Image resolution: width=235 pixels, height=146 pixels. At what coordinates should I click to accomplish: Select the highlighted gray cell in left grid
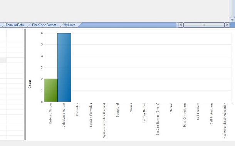3,60
